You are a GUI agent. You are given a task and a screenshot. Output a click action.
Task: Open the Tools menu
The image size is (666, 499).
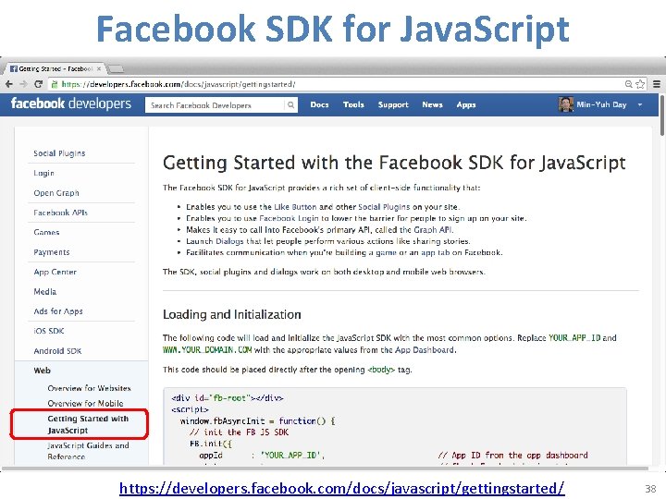coord(353,104)
